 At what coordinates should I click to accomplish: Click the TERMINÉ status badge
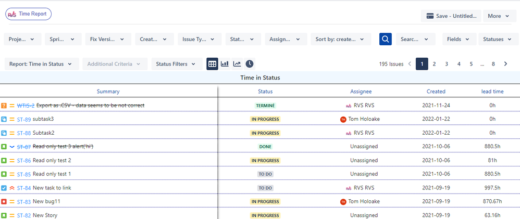pos(265,106)
